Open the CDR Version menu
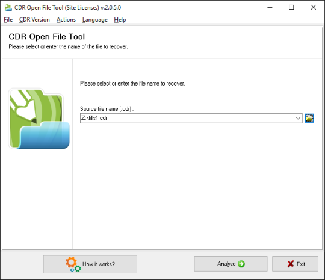Screen dimensions: 325x280 [34, 20]
